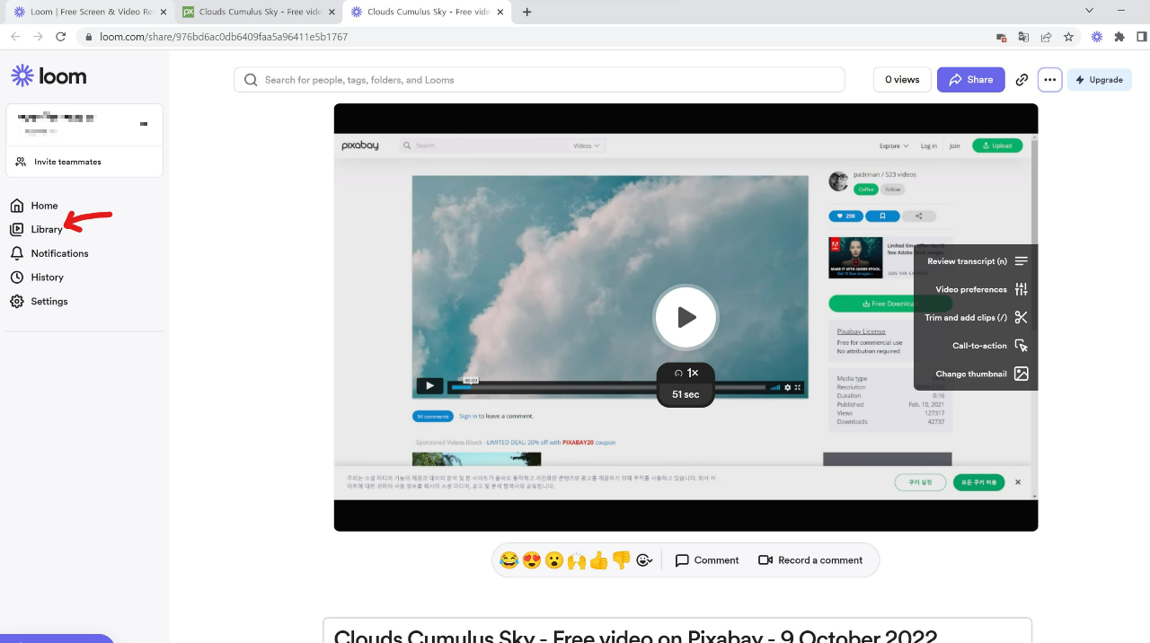Click the search field for Looms

point(539,80)
